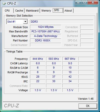The width and height of the screenshot is (100, 112).
Task: Click the 1024 MBytes module size value
Action: click(45, 27)
